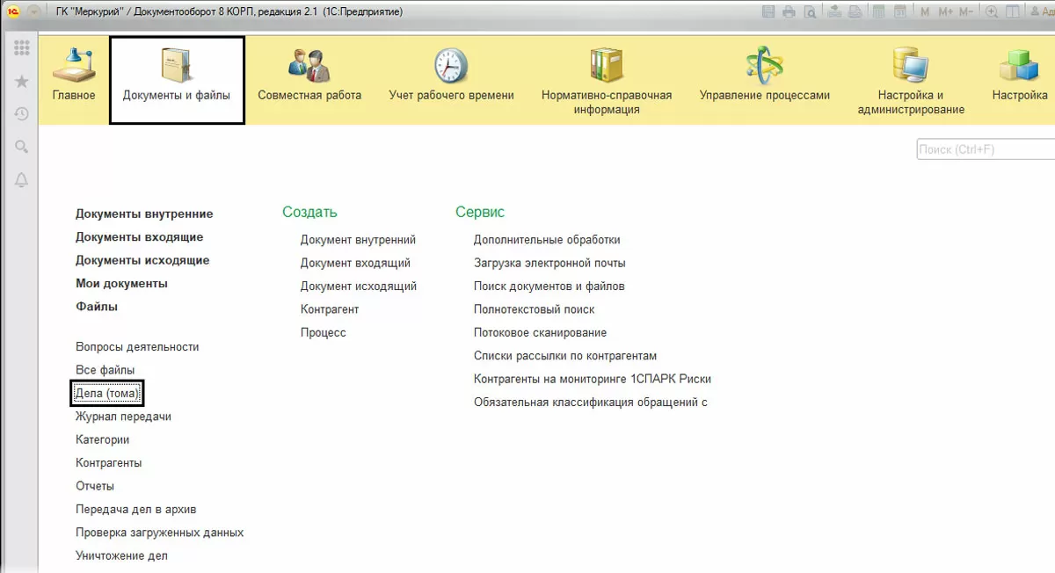Open Поиск документов и файлов
1055x573 pixels.
click(549, 286)
